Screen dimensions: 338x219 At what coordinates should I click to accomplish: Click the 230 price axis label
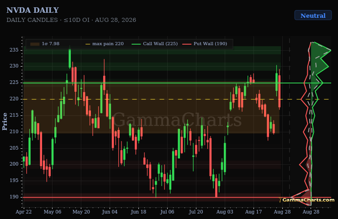[14, 66]
